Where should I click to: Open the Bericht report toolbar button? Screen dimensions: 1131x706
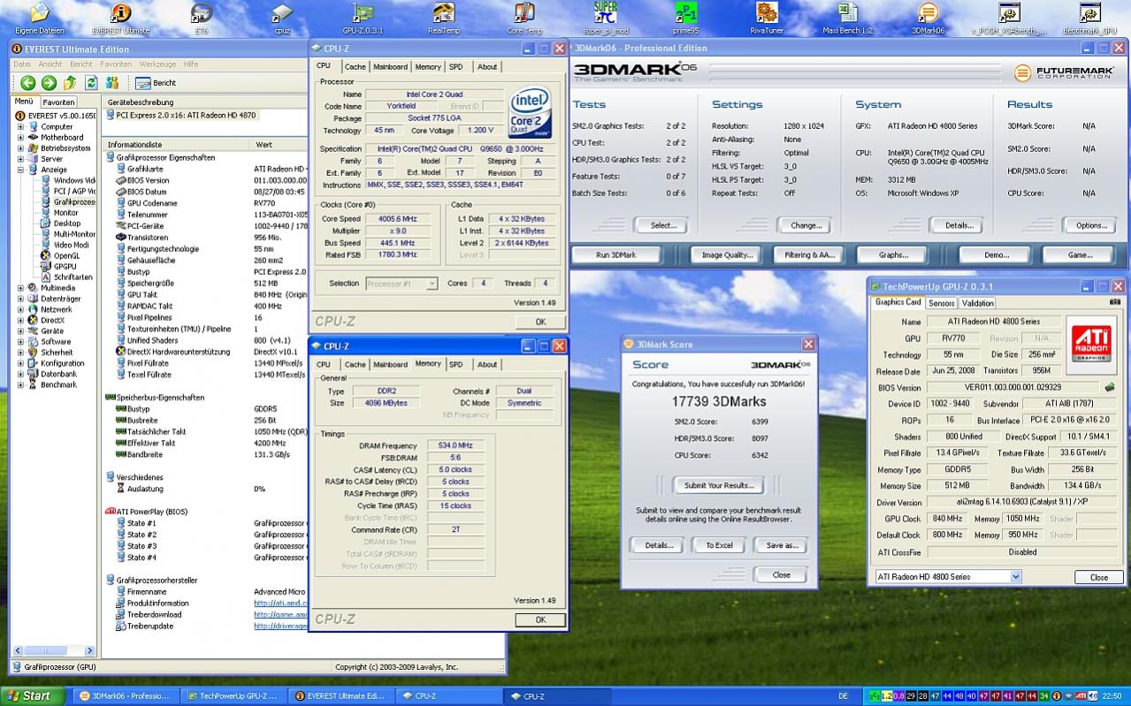(x=156, y=83)
